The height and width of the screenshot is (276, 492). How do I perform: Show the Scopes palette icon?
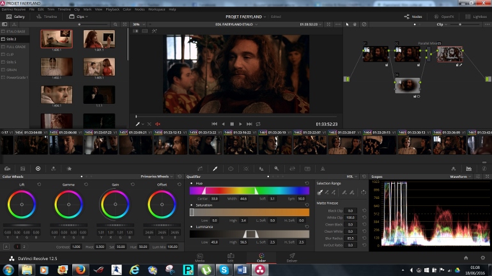(469, 169)
